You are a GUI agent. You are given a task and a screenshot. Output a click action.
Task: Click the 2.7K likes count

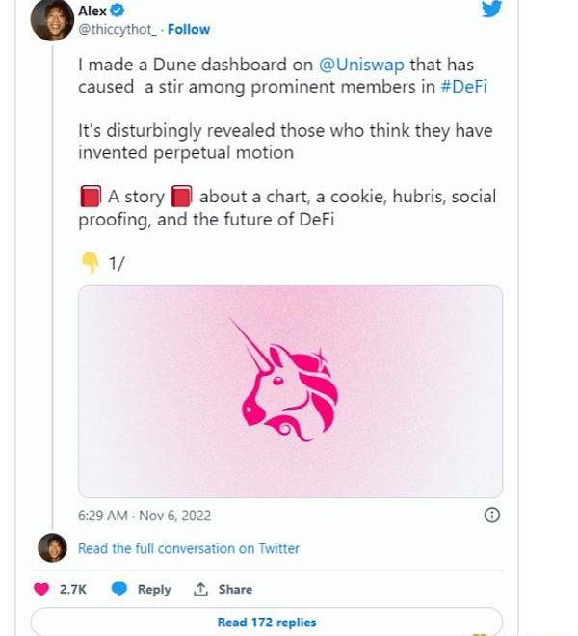tap(73, 590)
